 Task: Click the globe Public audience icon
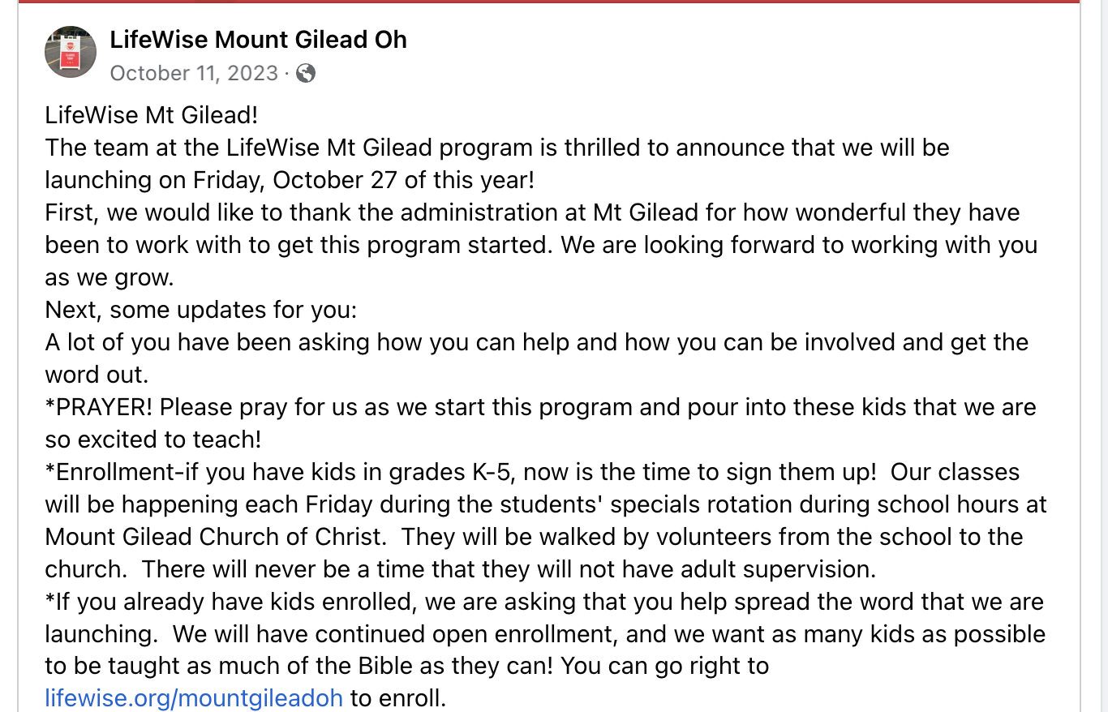point(306,74)
